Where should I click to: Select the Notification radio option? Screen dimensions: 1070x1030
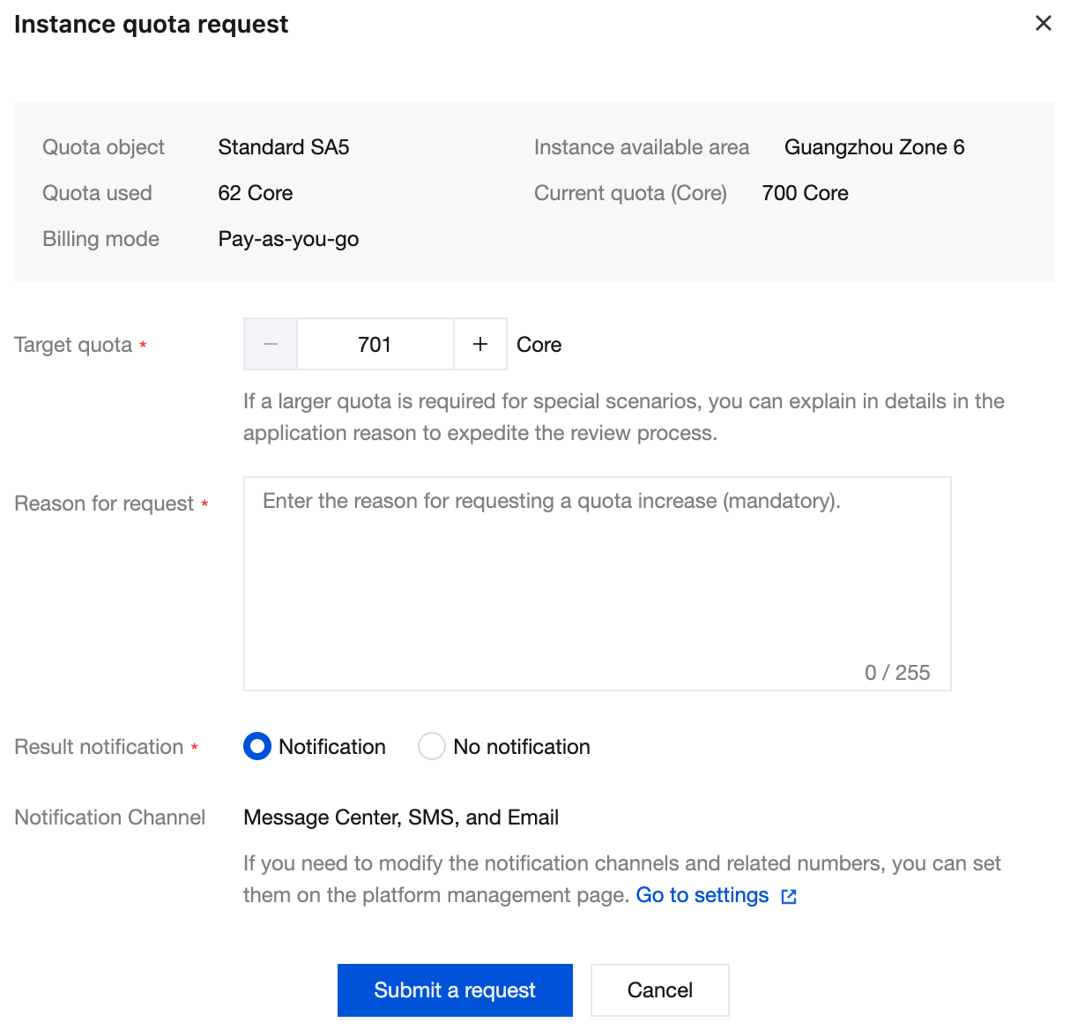click(x=257, y=747)
